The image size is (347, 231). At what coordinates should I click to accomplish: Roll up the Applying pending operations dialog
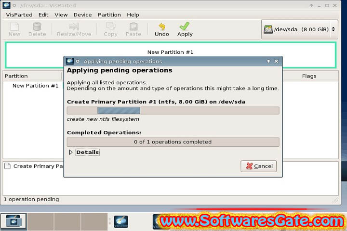click(x=268, y=61)
